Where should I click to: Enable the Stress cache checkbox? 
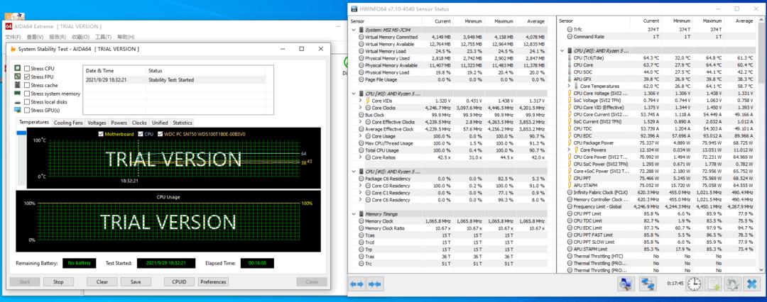click(x=27, y=85)
